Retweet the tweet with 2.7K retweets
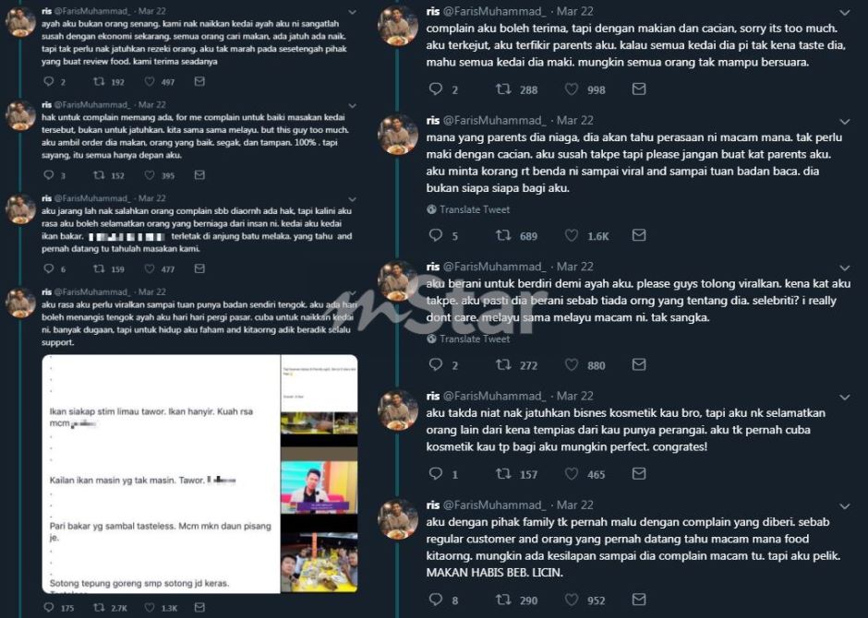The width and height of the screenshot is (868, 618). click(99, 607)
